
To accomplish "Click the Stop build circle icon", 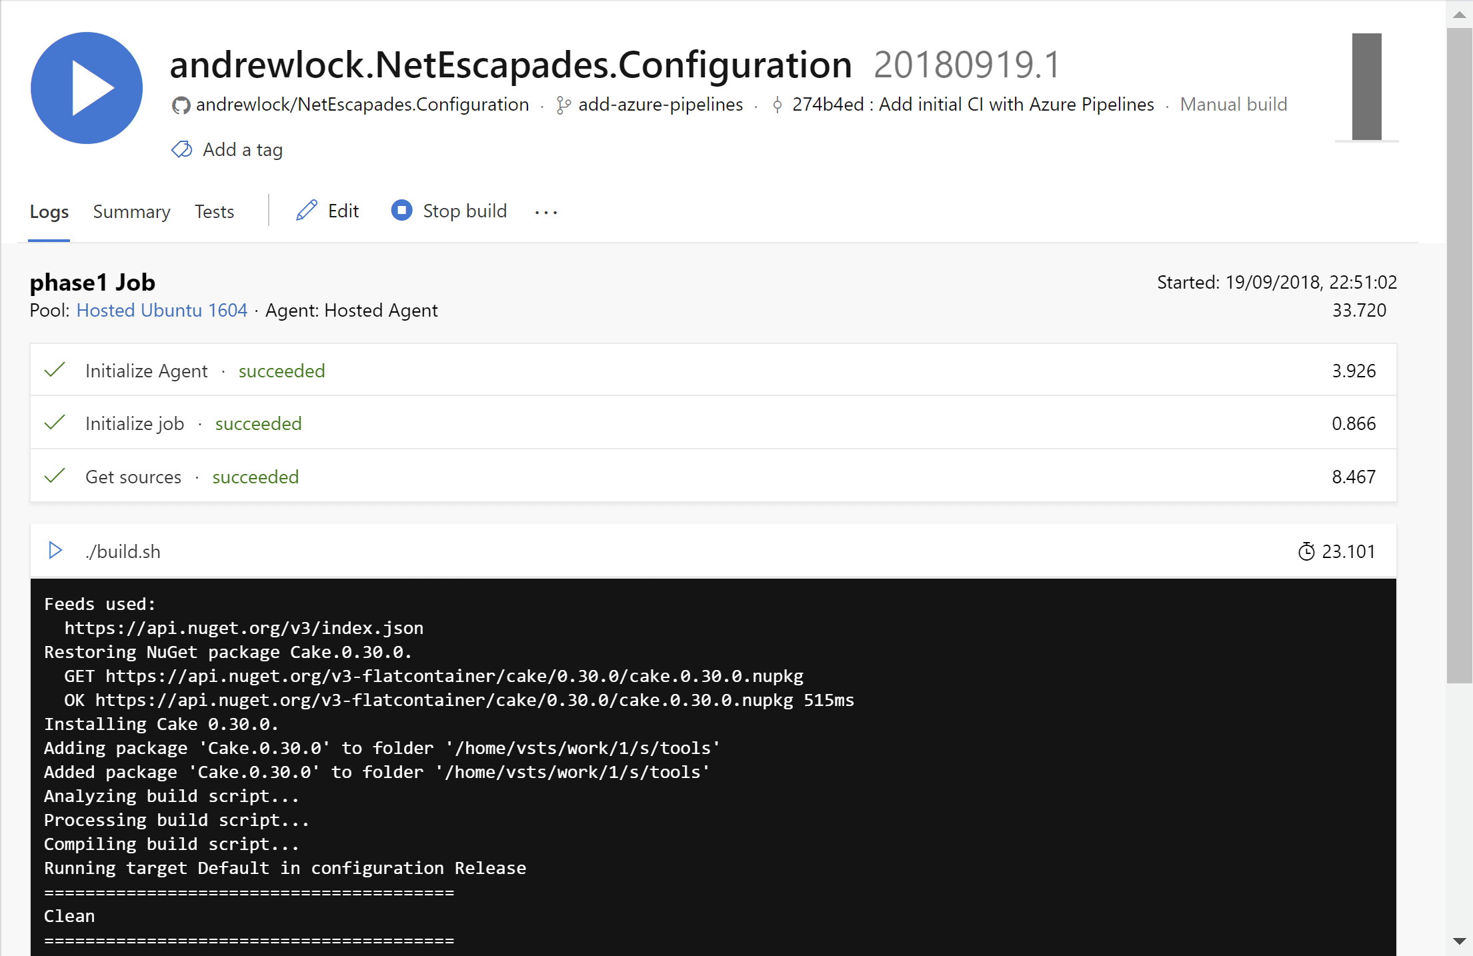I will tap(401, 211).
